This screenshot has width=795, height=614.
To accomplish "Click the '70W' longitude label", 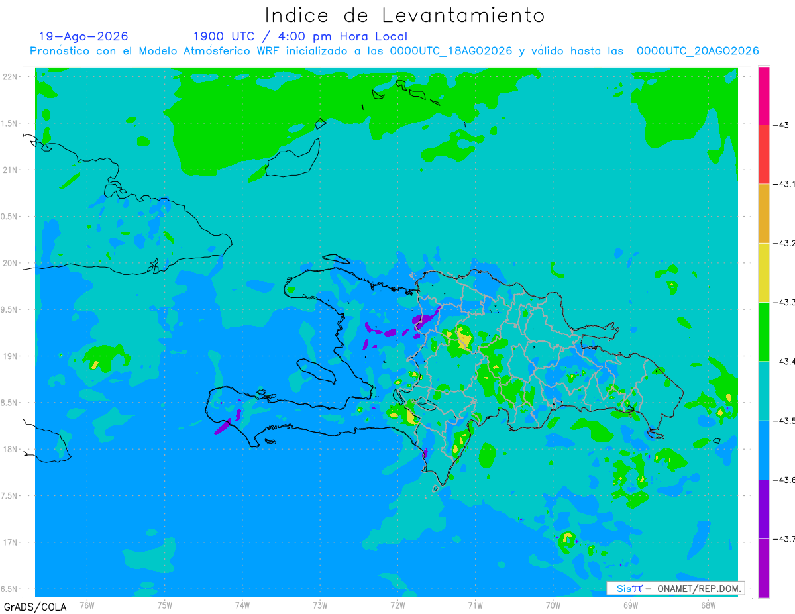I will tap(553, 605).
